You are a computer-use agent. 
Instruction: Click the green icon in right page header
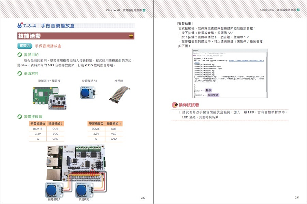click(x=298, y=10)
